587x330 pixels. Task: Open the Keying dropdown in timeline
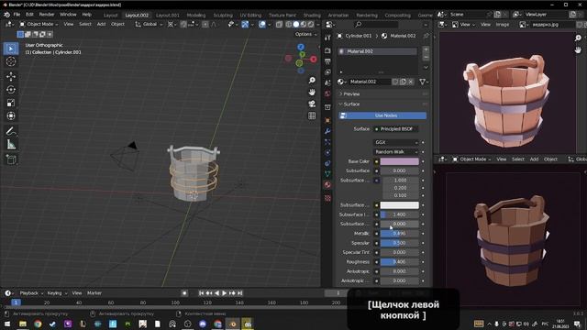coord(57,293)
